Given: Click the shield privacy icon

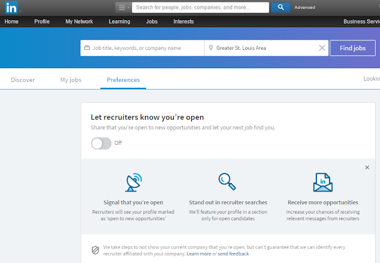Looking at the screenshot, I should (x=95, y=250).
